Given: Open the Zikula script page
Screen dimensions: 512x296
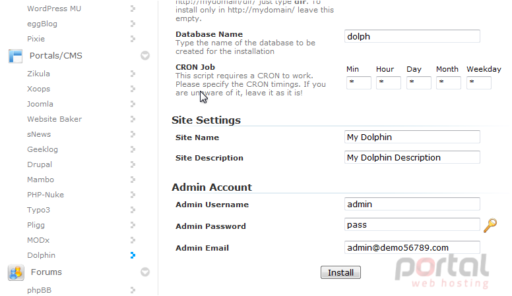Looking at the screenshot, I should [38, 74].
